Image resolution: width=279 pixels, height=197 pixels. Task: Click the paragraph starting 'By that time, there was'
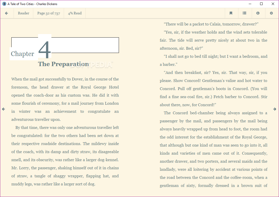pos(65,156)
